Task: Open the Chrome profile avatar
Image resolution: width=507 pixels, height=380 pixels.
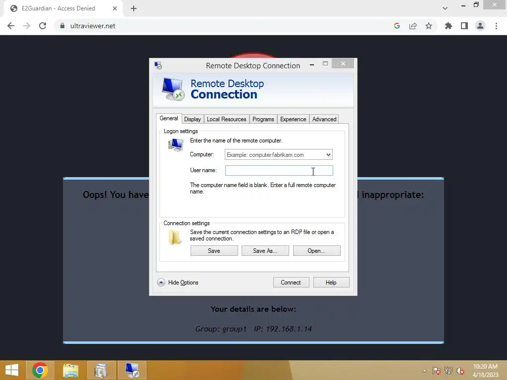Action: click(480, 26)
